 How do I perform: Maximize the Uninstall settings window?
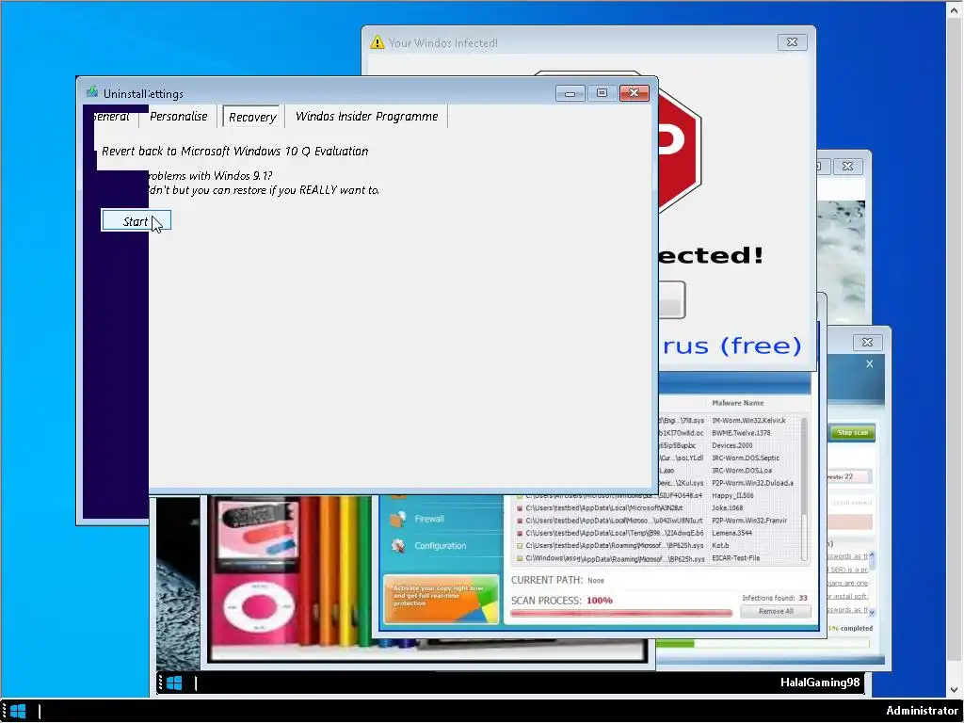pyautogui.click(x=602, y=93)
